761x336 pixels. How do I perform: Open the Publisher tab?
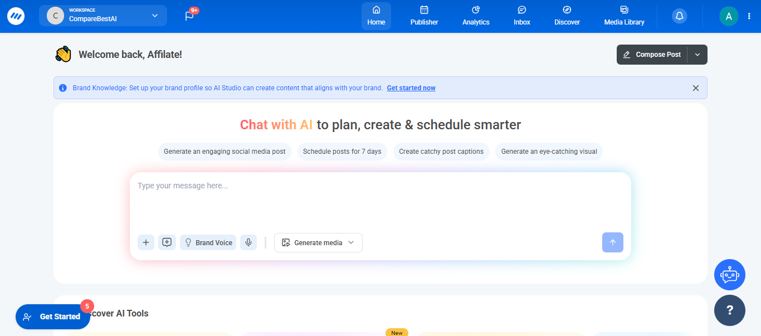tap(424, 16)
